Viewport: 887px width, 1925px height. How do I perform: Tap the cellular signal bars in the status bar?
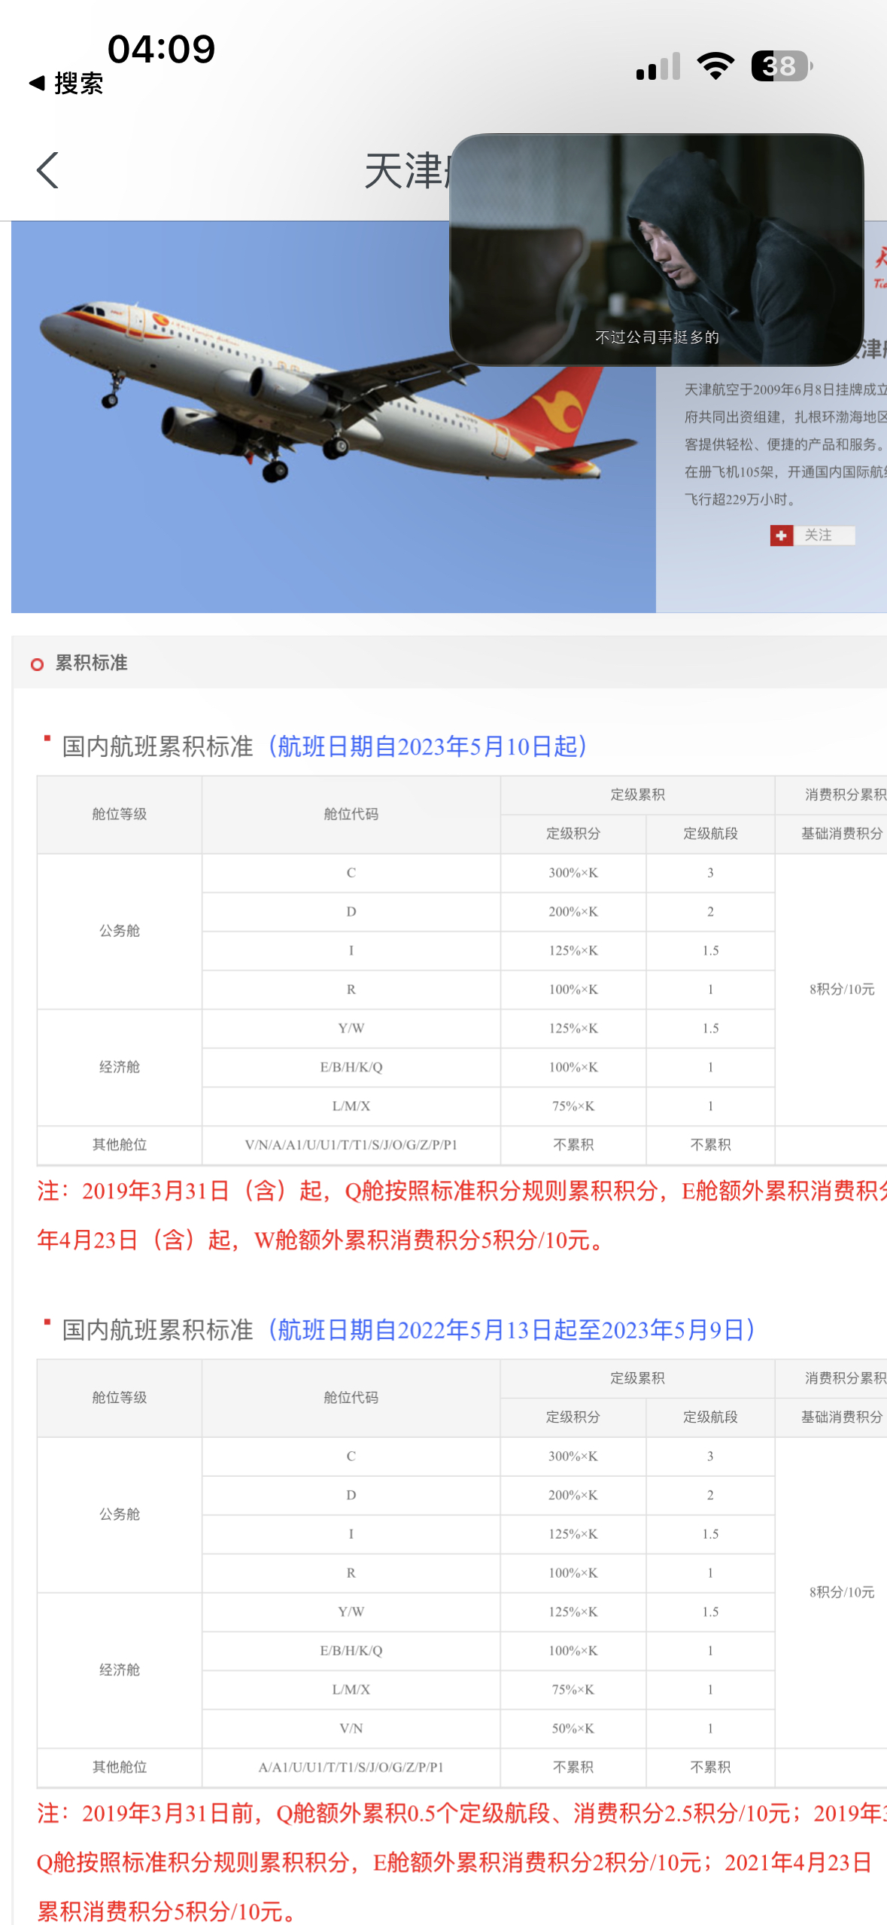[x=658, y=66]
